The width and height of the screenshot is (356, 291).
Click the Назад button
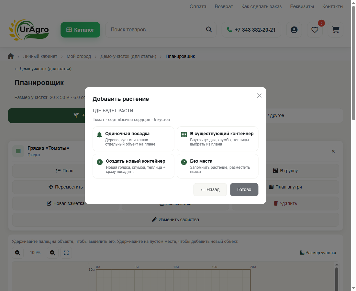point(210,189)
